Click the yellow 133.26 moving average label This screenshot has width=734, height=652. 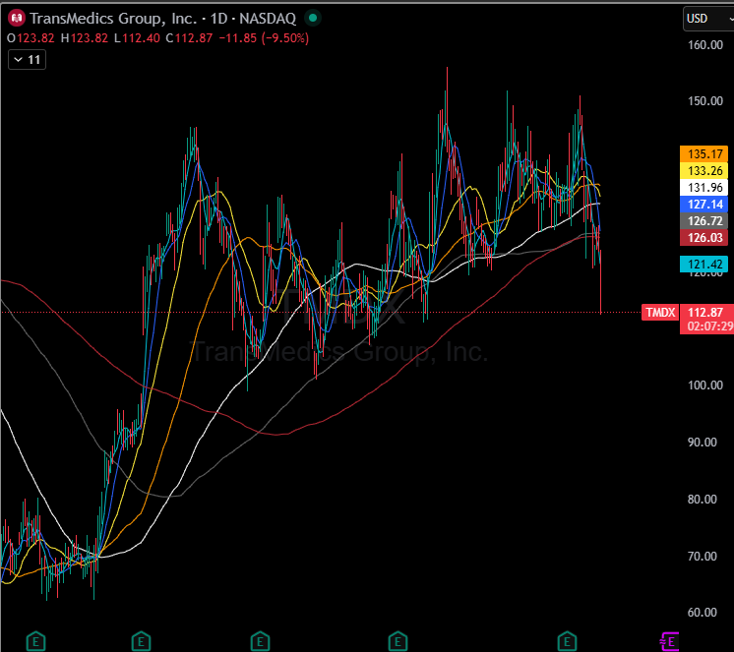703,171
